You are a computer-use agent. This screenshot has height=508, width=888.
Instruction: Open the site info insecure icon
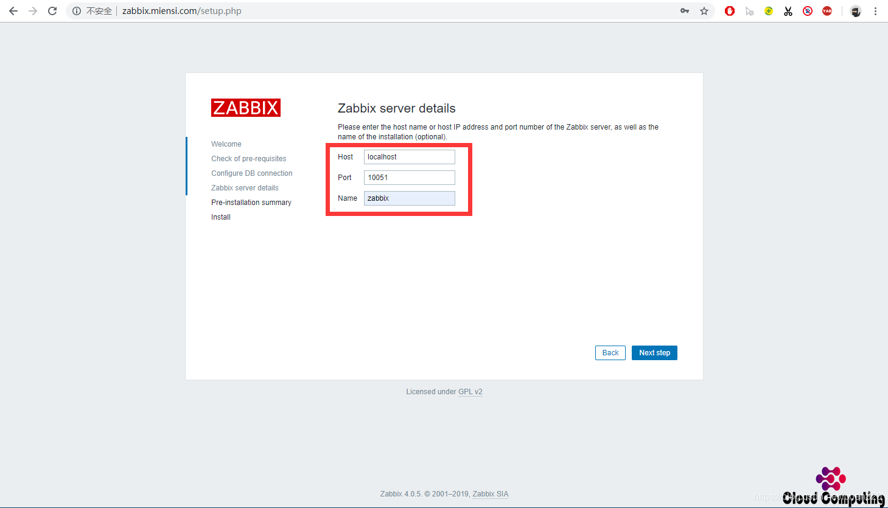[x=77, y=11]
